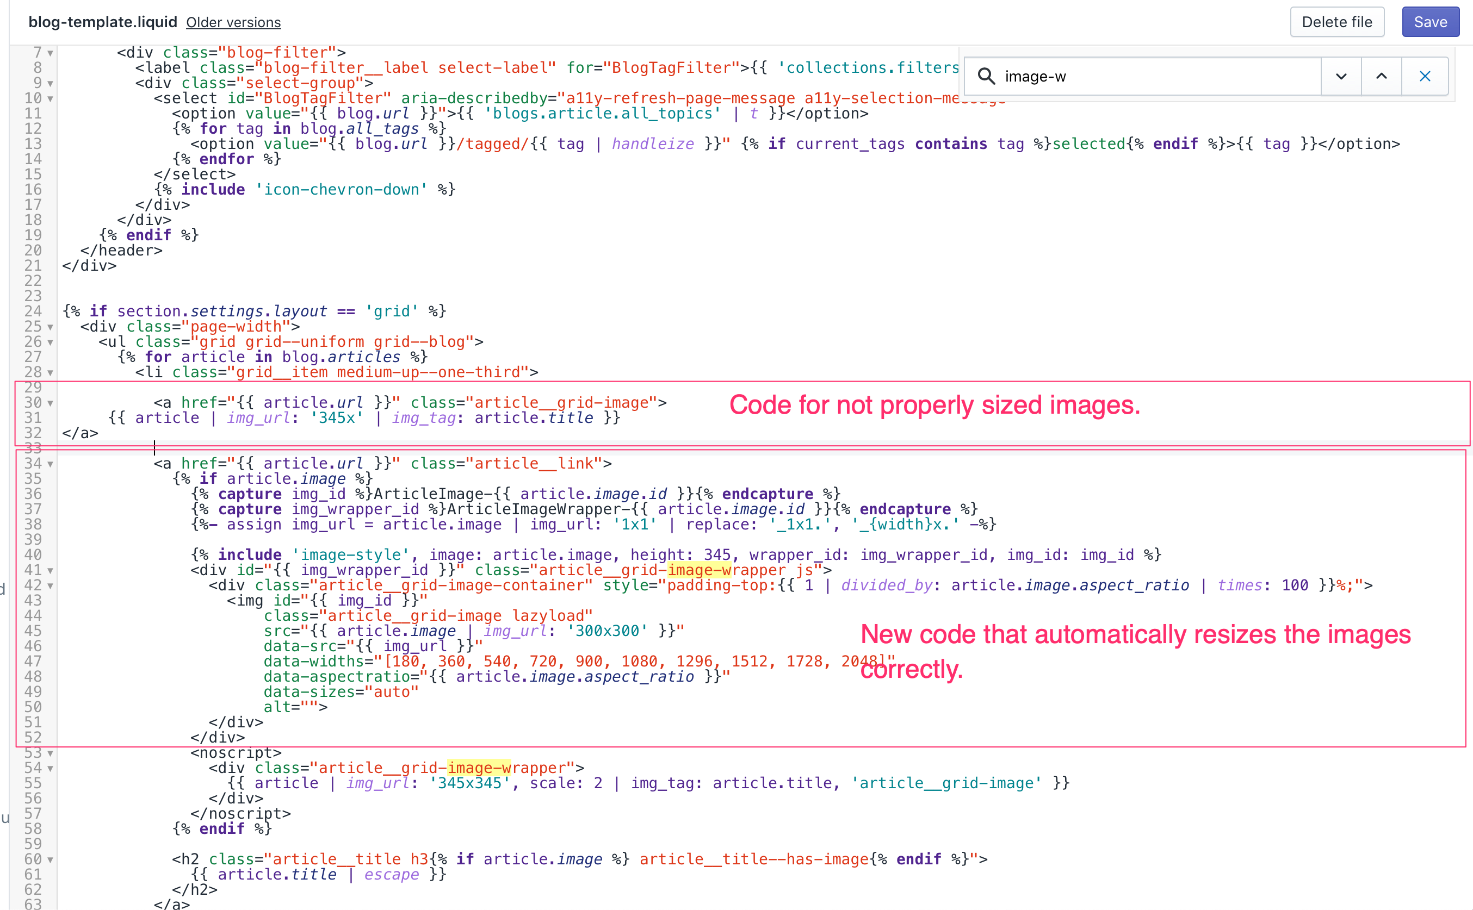Image resolution: width=1473 pixels, height=910 pixels.
Task: Fold the ul grid block at line 26
Action: pyautogui.click(x=51, y=342)
